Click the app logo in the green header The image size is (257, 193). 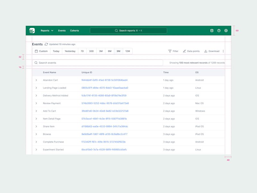click(32, 31)
